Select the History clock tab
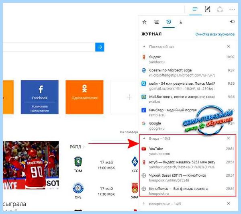 169,22
